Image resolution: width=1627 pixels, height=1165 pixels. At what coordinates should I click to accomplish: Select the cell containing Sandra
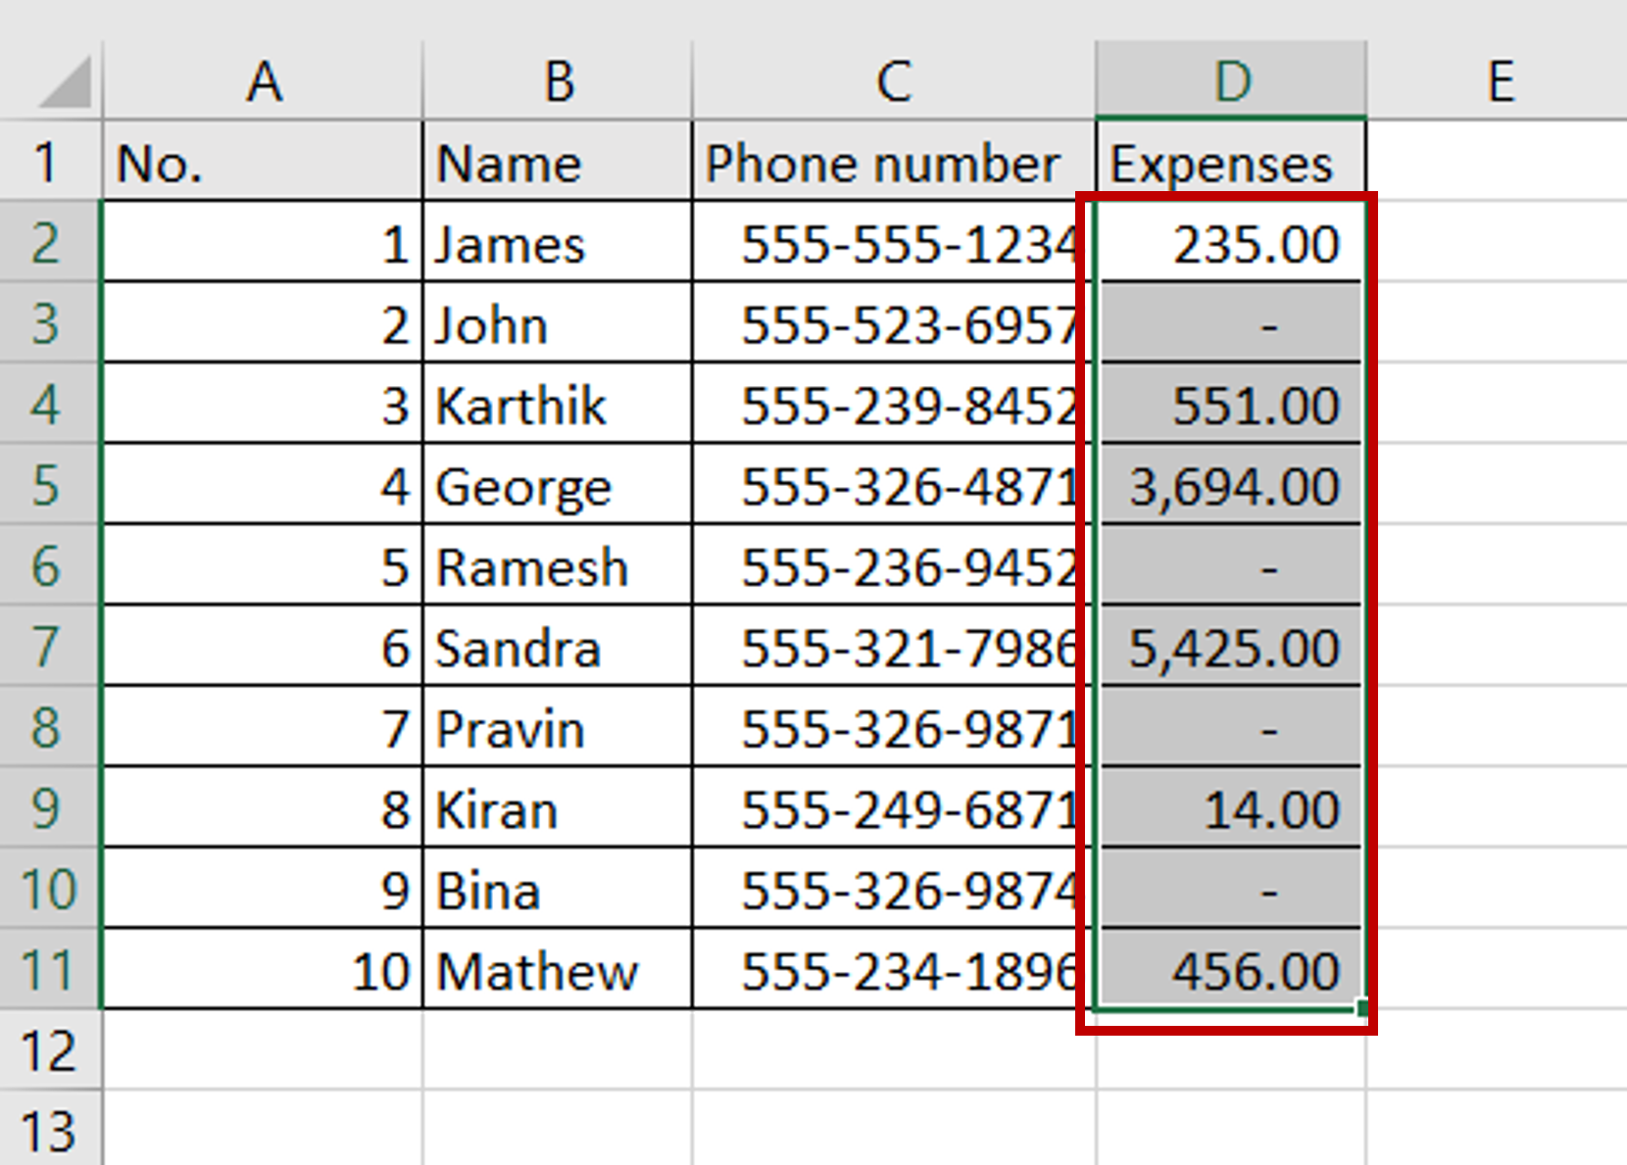[x=556, y=648]
